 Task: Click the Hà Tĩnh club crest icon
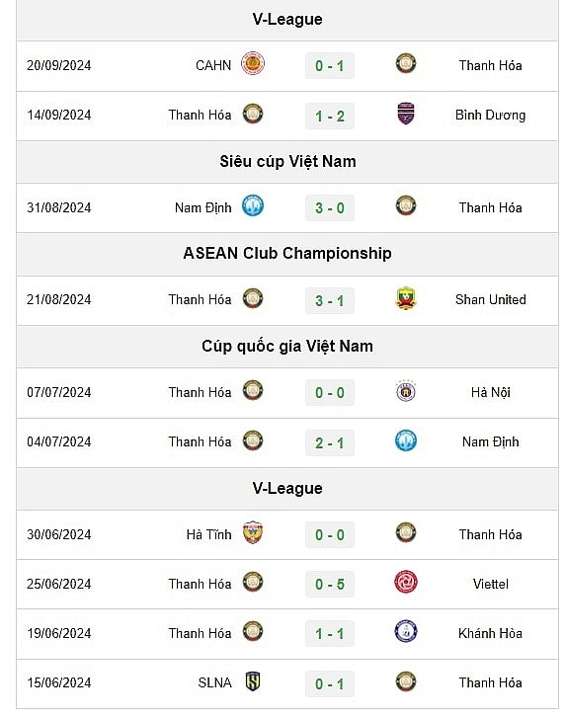point(253,533)
